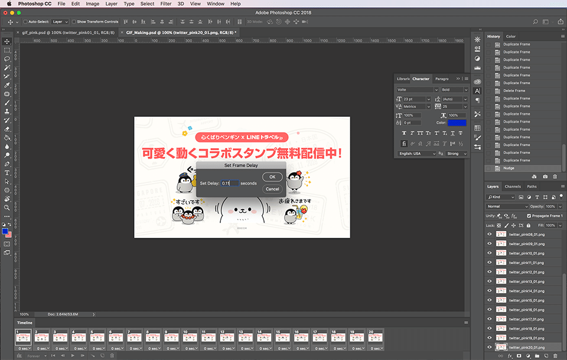Viewport: 567px width, 360px height.
Task: Select the Rectangular Marquee tool
Action: [7, 50]
